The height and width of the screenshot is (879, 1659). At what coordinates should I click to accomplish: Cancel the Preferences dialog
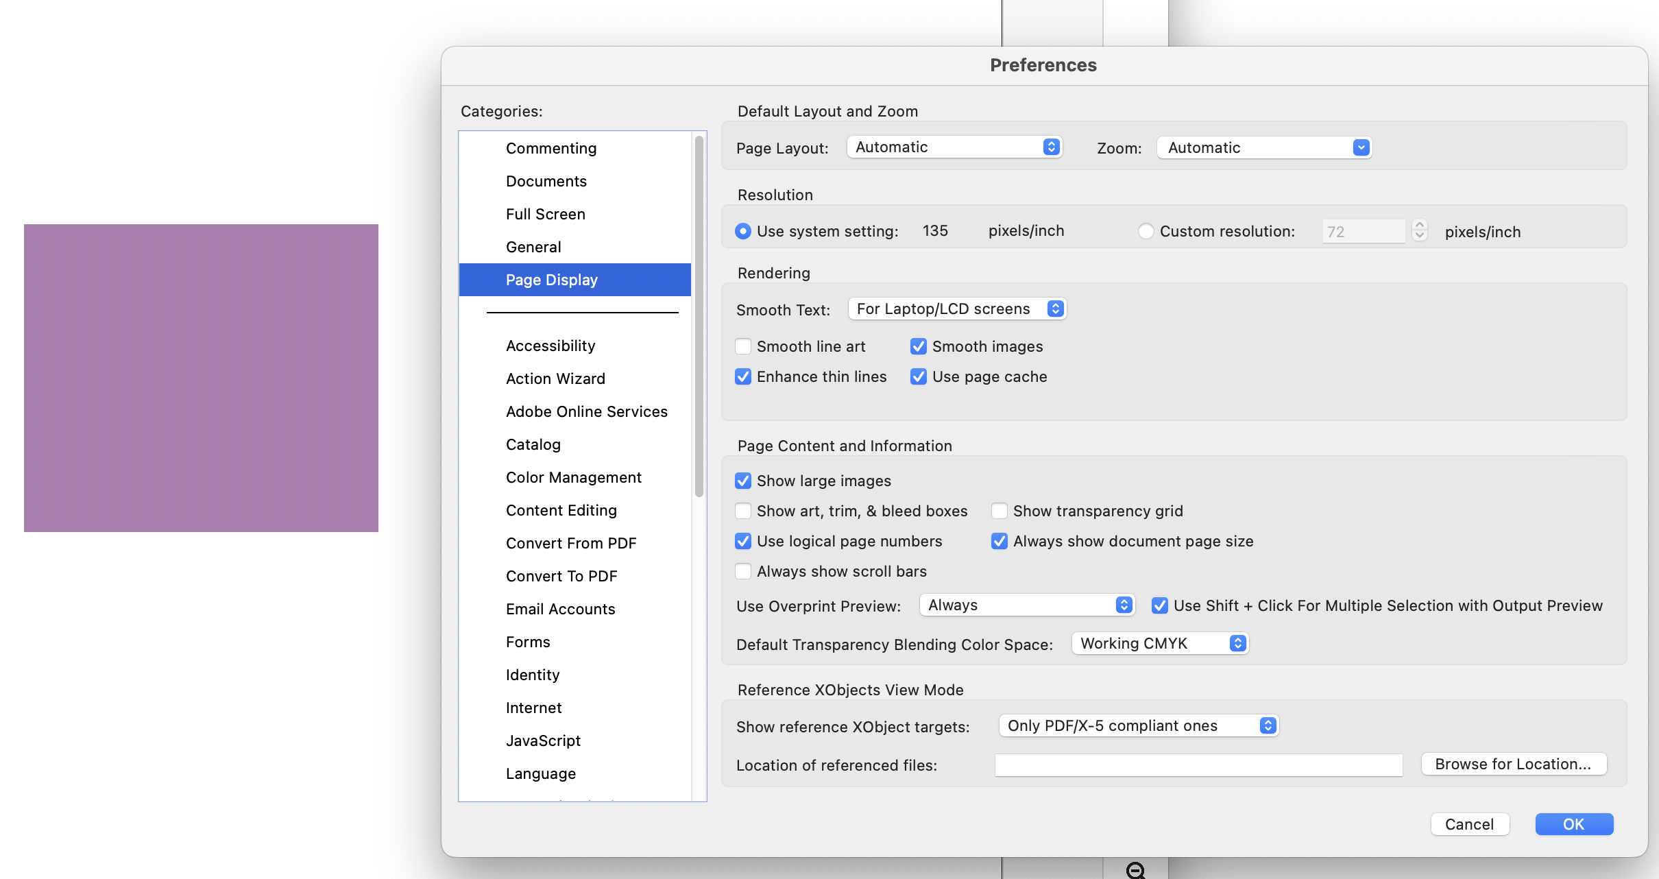(1470, 824)
